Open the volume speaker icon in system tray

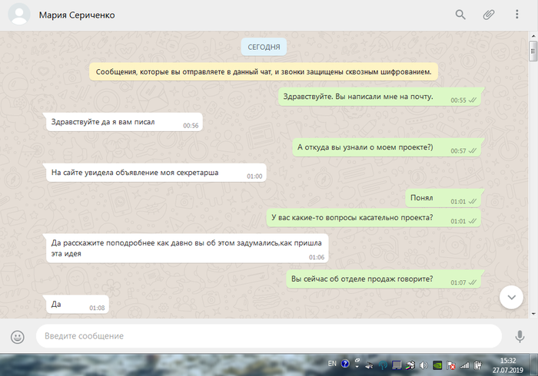[x=422, y=364]
